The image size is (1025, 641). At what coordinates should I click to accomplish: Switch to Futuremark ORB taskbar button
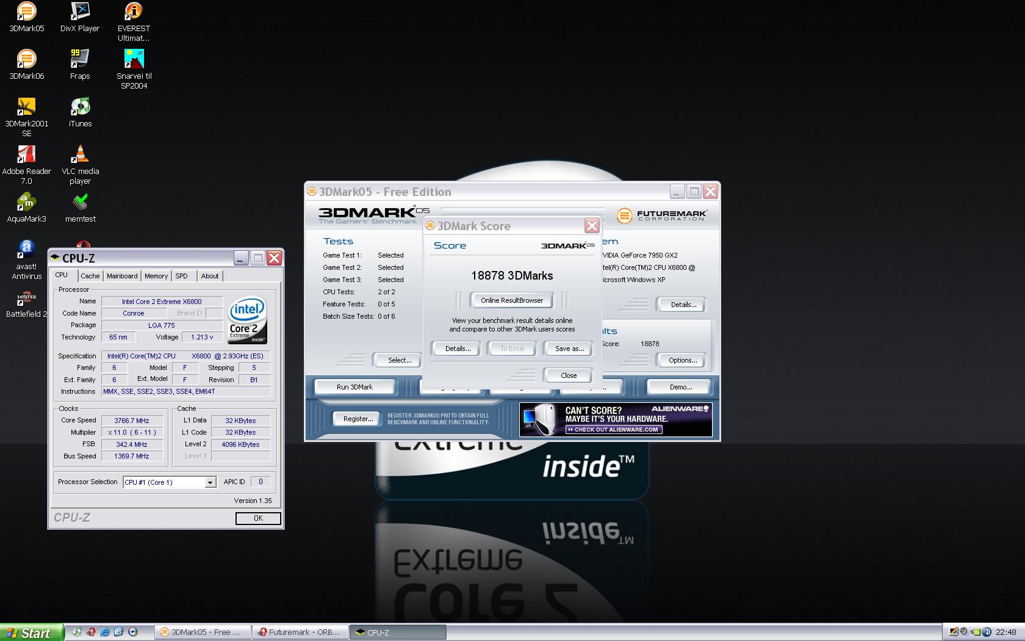[301, 632]
